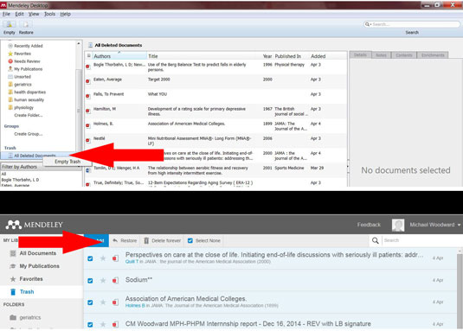Image resolution: width=463 pixels, height=331 pixels.
Task: Click the PDF icon of the Nestlé row
Action: [88, 140]
